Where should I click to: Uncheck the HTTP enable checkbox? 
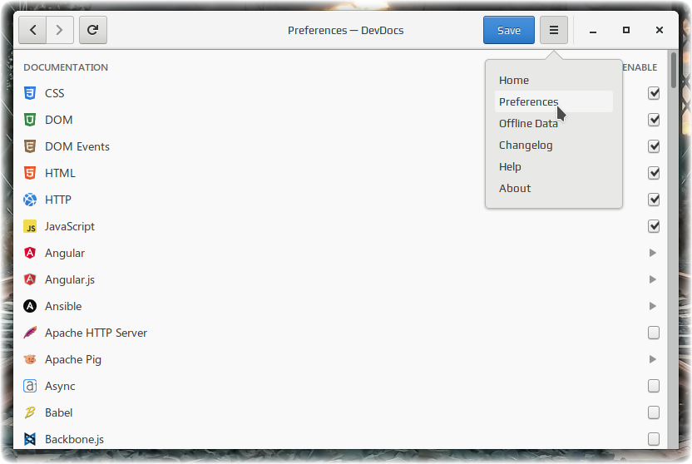click(x=654, y=200)
